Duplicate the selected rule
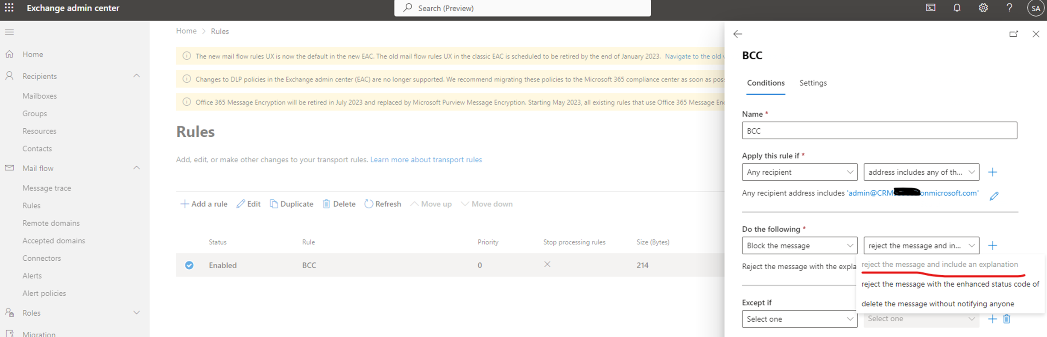Screen dimensions: 1047x337 click(291, 204)
